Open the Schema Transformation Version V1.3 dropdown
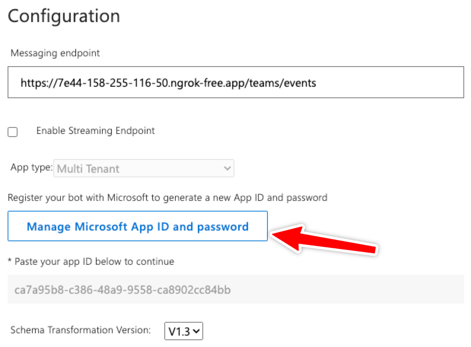This screenshot has width=471, height=347. tap(184, 331)
